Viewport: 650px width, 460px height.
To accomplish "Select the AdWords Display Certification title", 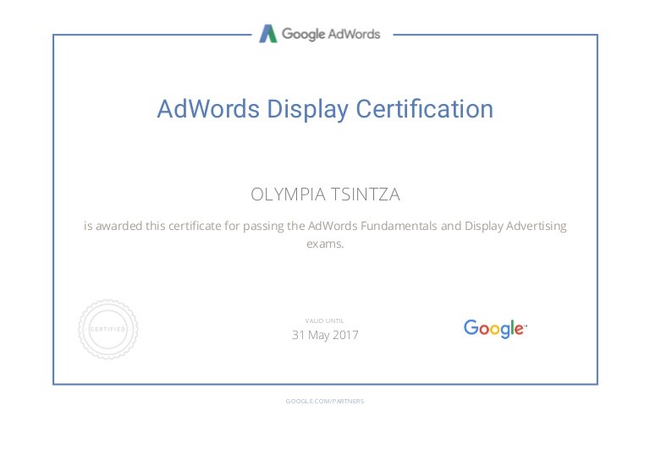I will pos(325,109).
